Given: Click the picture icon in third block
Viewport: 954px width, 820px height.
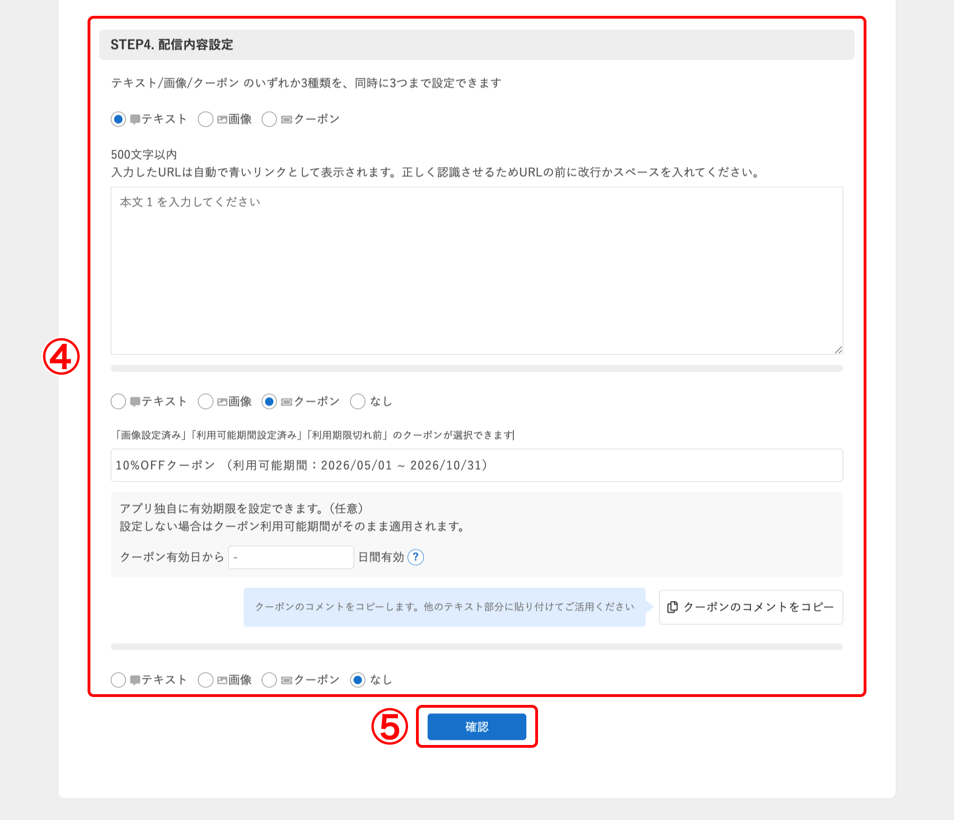Looking at the screenshot, I should 222,681.
